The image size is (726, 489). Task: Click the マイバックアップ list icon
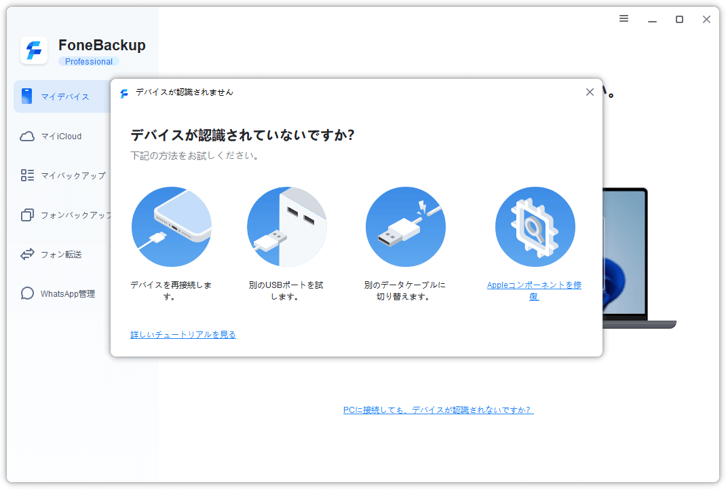pyautogui.click(x=27, y=175)
